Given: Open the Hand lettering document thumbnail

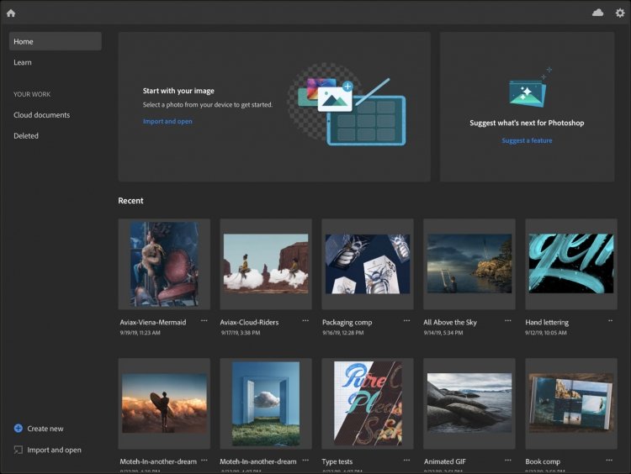Looking at the screenshot, I should [x=571, y=264].
